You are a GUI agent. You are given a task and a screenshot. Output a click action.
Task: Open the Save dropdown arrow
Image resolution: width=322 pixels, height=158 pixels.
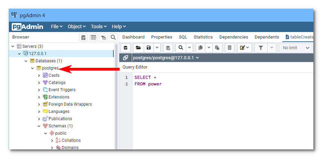(x=157, y=48)
